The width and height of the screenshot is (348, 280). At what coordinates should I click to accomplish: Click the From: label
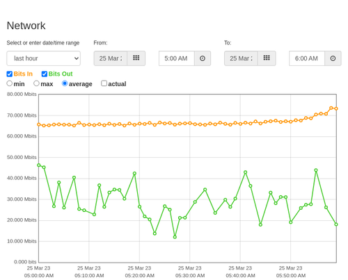pos(100,43)
